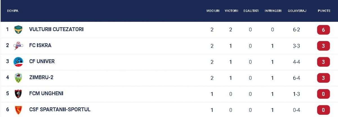Open the FC ISKRA team link
Image resolution: width=338 pixels, height=117 pixels.
pos(40,45)
